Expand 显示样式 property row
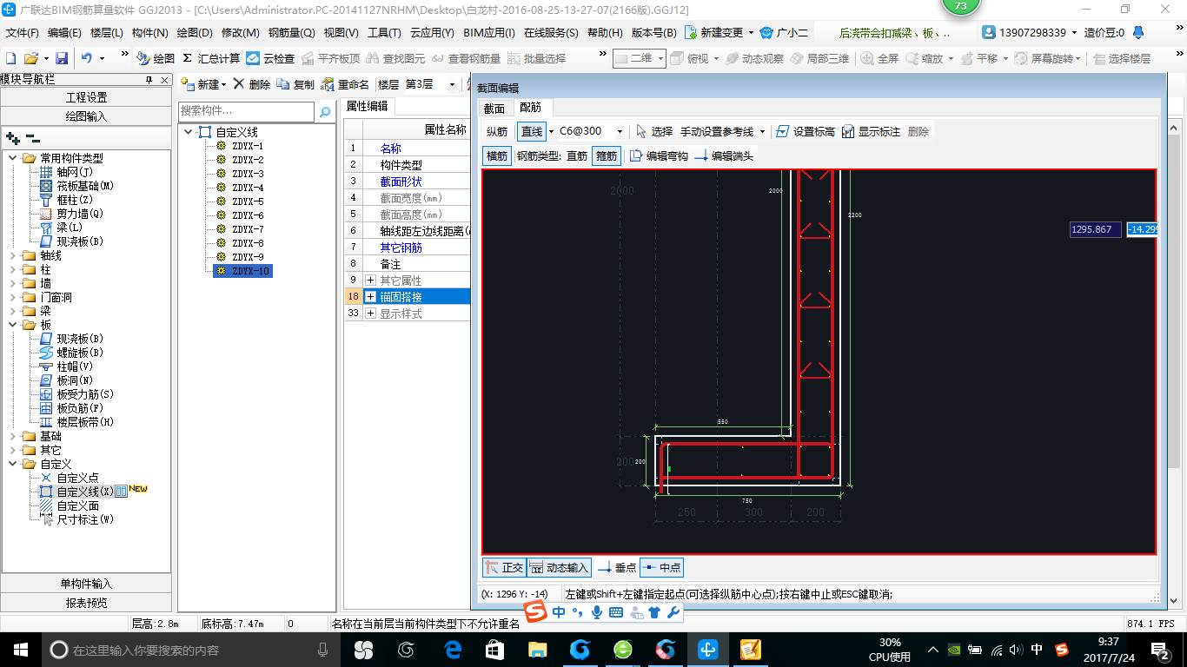The height and width of the screenshot is (667, 1187). tap(371, 314)
